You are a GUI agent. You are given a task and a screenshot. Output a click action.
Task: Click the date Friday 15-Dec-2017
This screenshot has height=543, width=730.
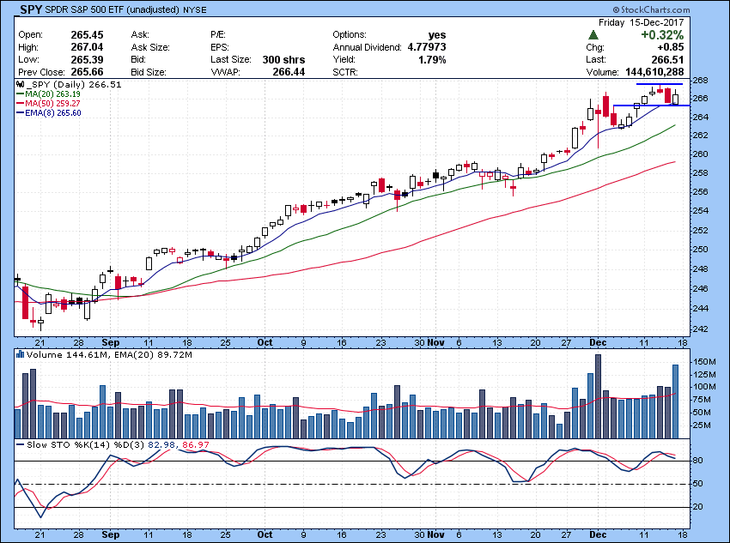[641, 22]
